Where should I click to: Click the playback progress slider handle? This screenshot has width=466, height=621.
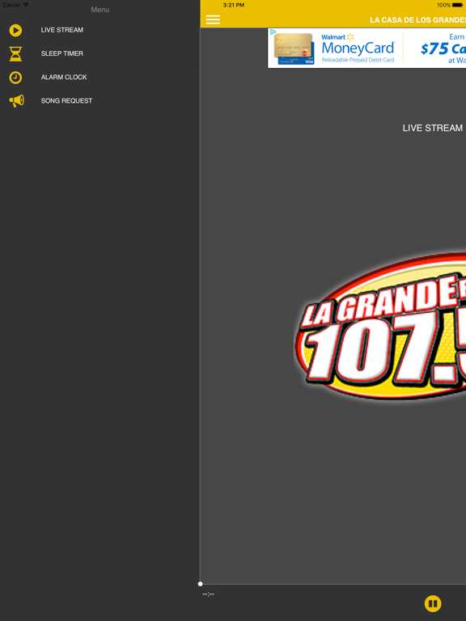[200, 584]
